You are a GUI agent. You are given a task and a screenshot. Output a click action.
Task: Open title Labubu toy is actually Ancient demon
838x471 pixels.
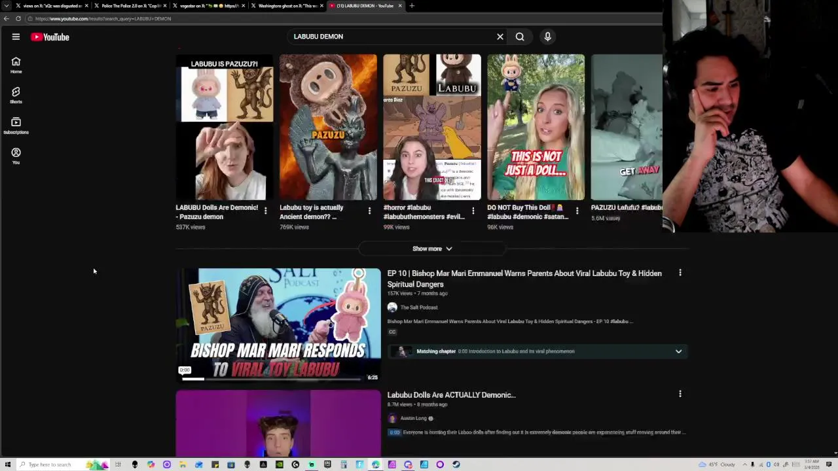pyautogui.click(x=312, y=212)
